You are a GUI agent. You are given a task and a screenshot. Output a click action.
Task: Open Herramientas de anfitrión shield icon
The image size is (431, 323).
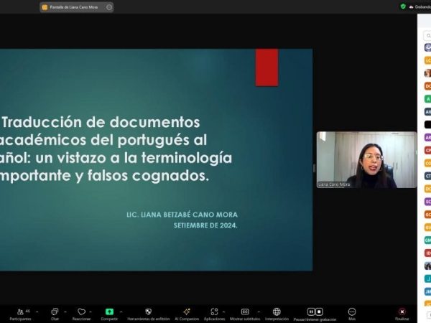tap(149, 312)
